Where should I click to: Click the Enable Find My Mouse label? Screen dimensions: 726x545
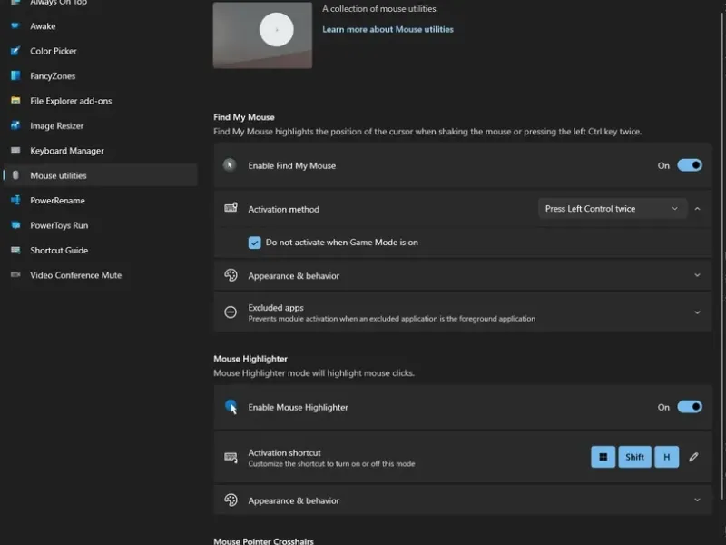[291, 165]
